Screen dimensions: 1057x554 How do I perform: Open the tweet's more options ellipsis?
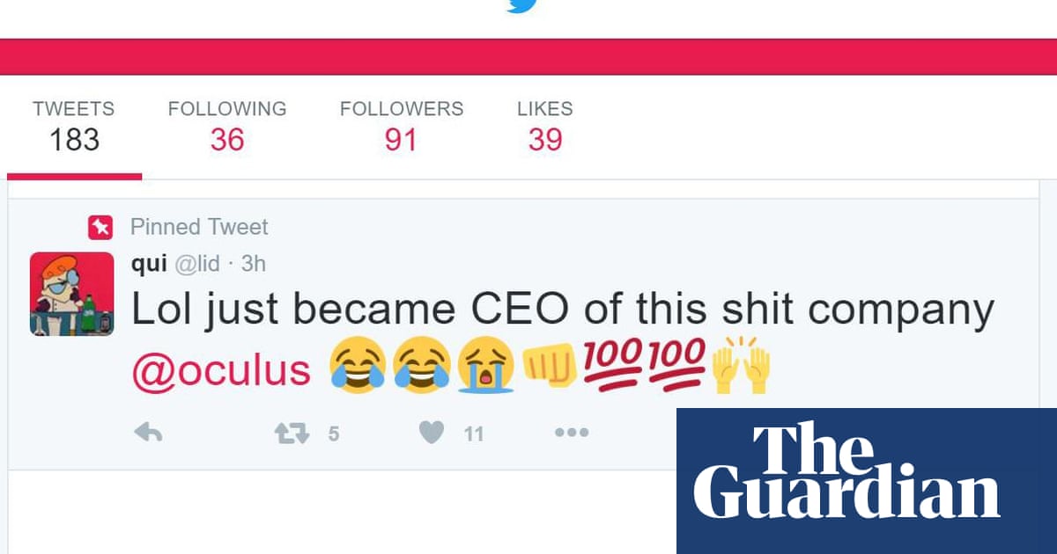tap(571, 433)
